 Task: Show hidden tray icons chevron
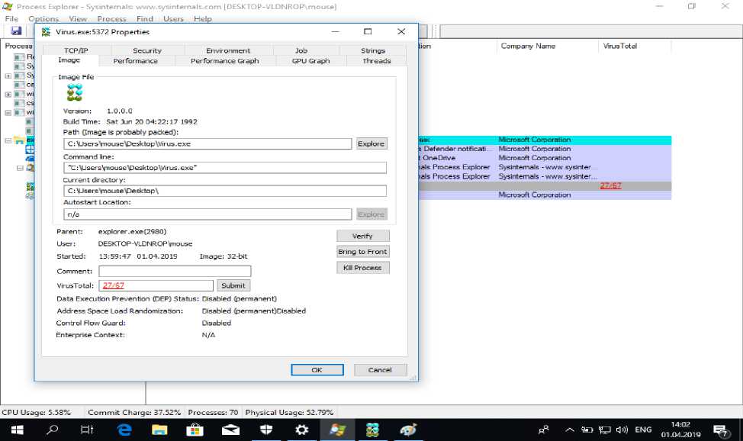coord(570,430)
